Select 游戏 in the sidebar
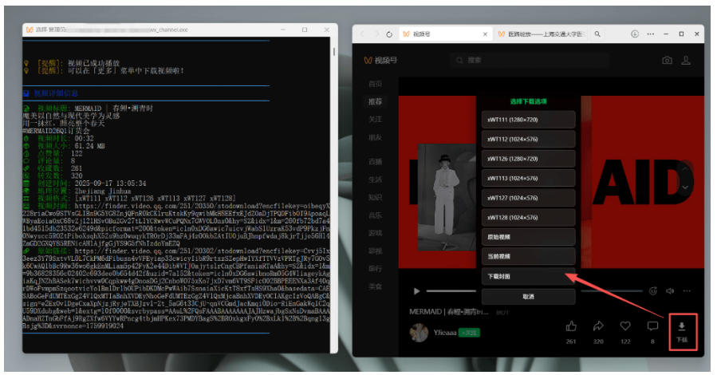 [376, 233]
